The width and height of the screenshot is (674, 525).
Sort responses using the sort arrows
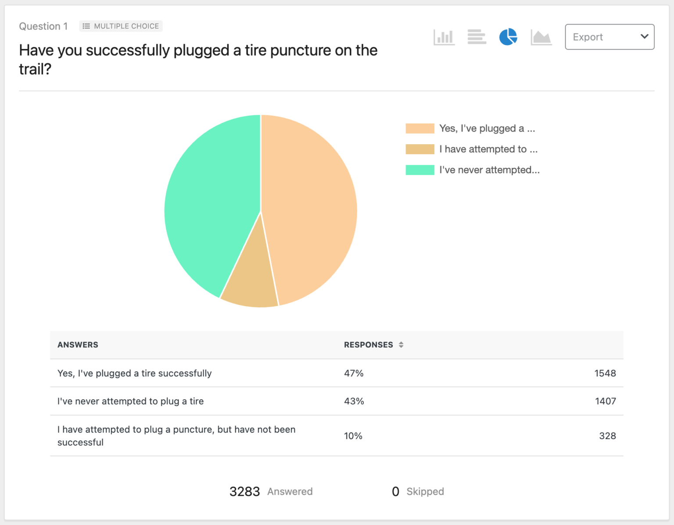point(401,345)
